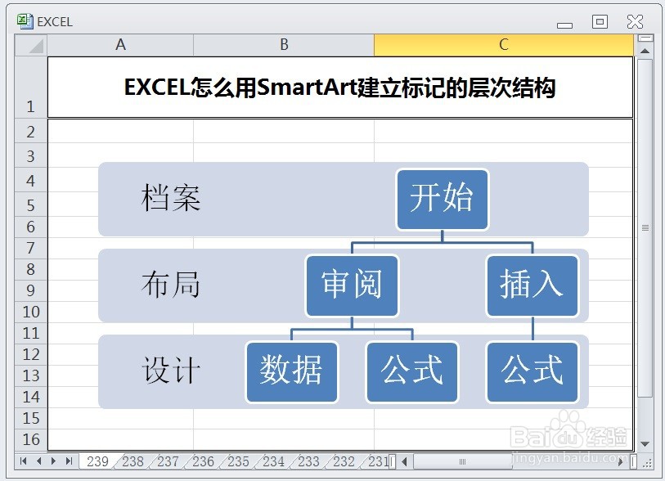The height and width of the screenshot is (481, 665).
Task: Select column A header
Action: (120, 45)
